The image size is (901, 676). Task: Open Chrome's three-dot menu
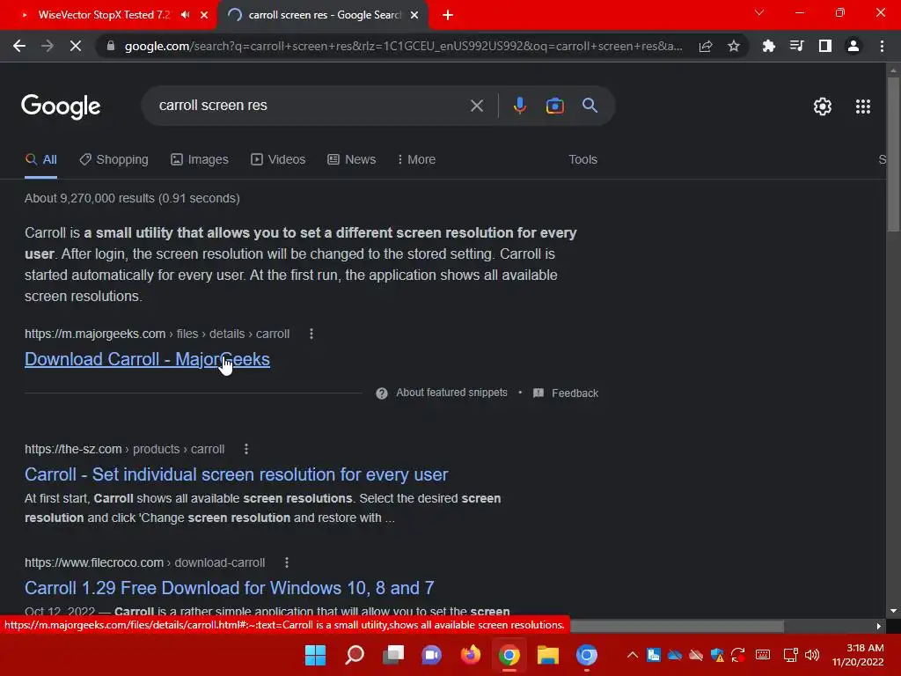coord(882,46)
